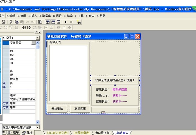Click the equal horizontal spacing icon
The width and height of the screenshot is (196, 135).
[x=46, y=27]
